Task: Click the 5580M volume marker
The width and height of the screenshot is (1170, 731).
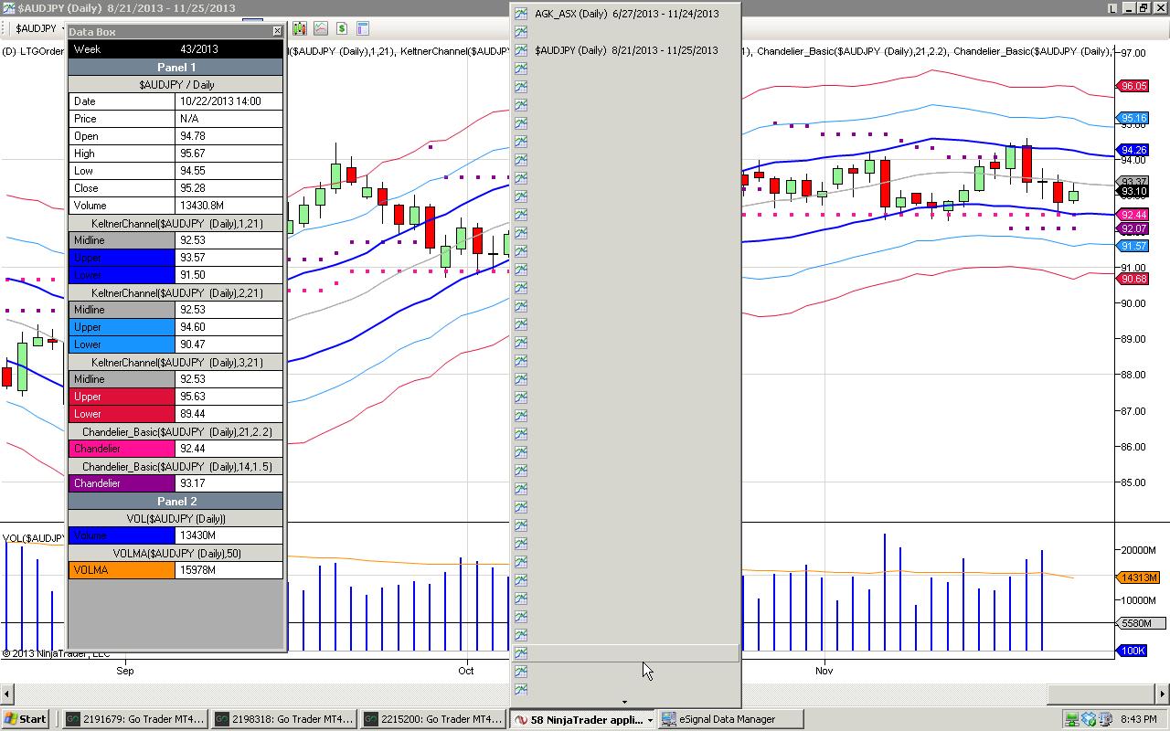Action: tap(1142, 623)
